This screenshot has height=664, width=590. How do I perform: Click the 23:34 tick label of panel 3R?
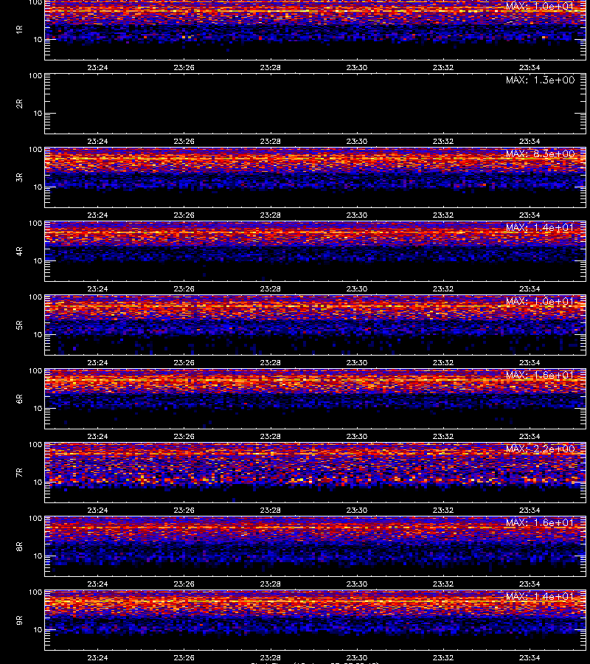pos(530,215)
